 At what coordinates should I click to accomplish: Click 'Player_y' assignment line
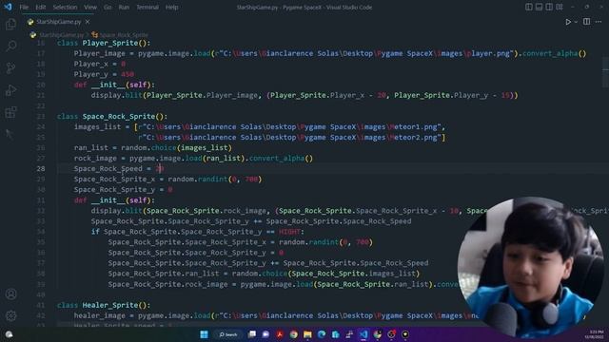104,74
